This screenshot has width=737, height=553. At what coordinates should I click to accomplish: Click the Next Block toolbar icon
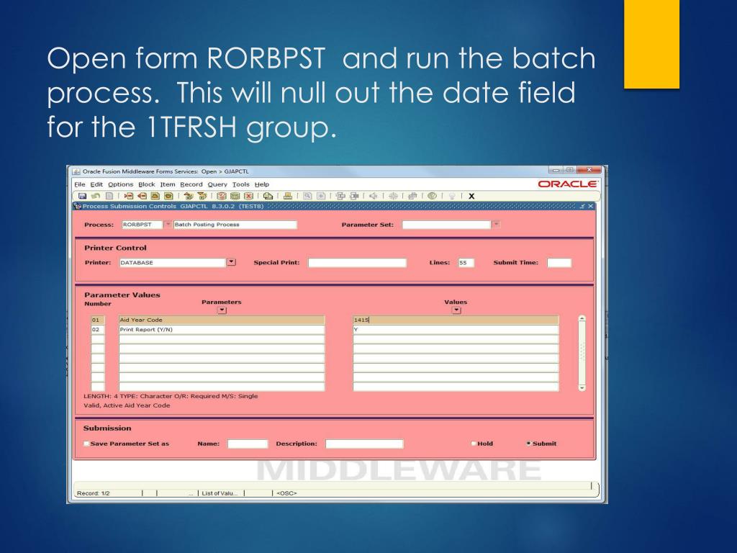(202, 196)
